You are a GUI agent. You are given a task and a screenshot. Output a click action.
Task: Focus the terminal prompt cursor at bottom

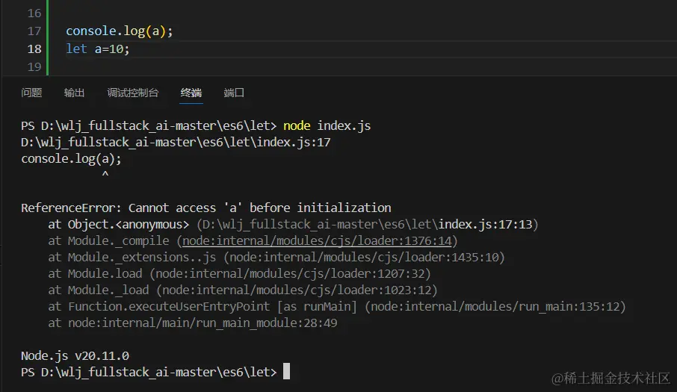[286, 371]
